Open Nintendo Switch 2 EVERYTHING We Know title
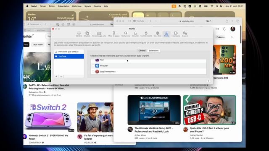269x151 pixels. 48,137
